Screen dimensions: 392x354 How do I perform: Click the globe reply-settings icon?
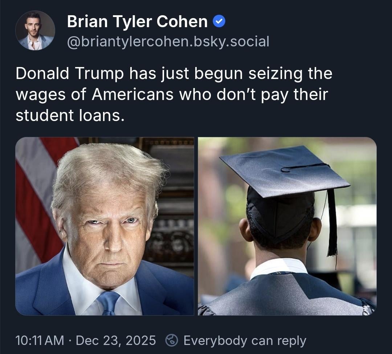coord(172,341)
